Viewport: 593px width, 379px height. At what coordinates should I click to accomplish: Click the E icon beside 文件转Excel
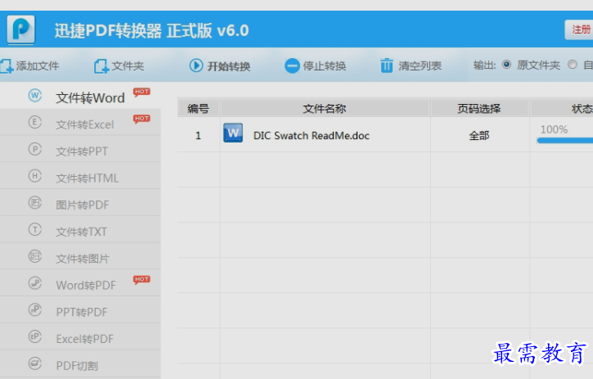click(x=35, y=122)
